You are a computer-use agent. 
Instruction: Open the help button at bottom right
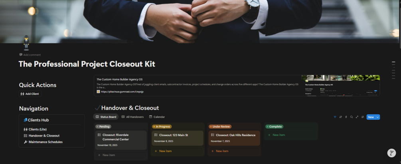(391, 153)
